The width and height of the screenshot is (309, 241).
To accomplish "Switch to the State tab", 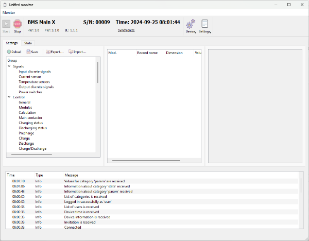I will coord(28,43).
